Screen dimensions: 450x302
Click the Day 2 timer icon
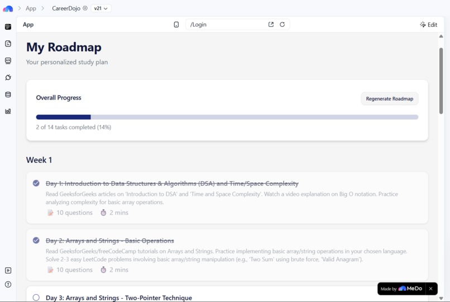(x=103, y=270)
